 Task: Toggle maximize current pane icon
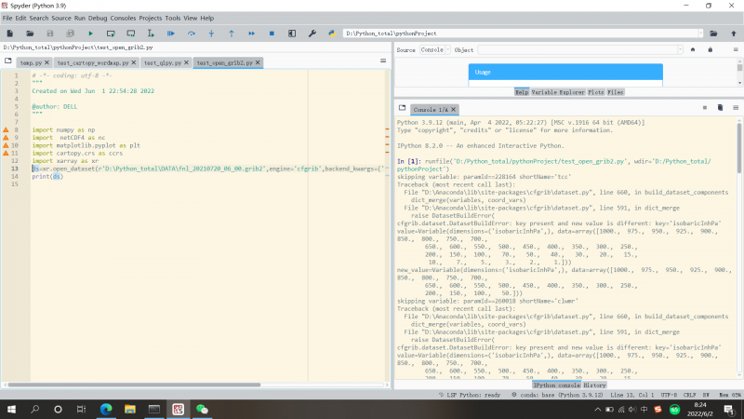pyautogui.click(x=291, y=34)
